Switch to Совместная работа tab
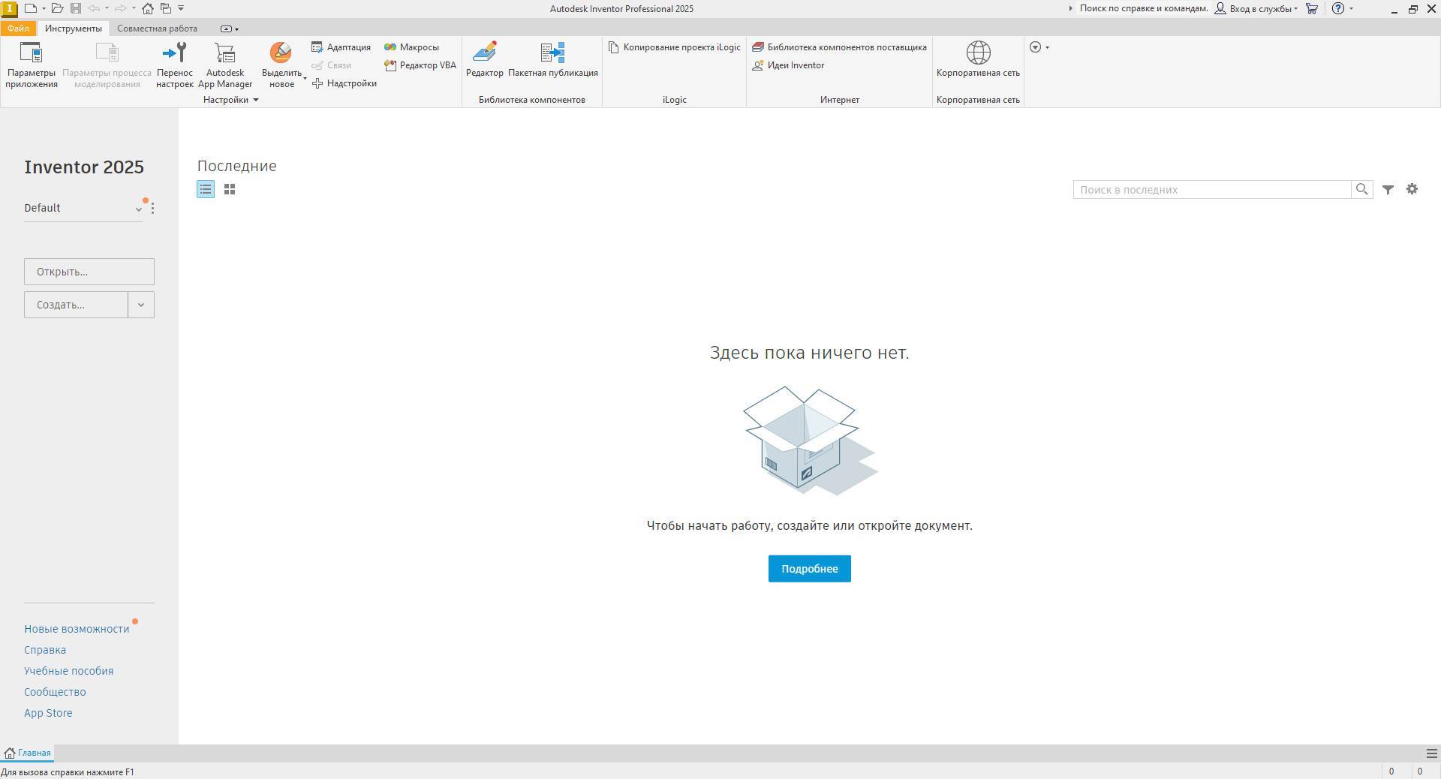This screenshot has width=1441, height=779. 157,29
